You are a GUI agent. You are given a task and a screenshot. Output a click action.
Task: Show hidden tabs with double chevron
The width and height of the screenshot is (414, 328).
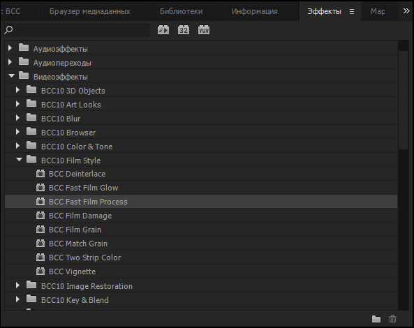click(x=406, y=11)
